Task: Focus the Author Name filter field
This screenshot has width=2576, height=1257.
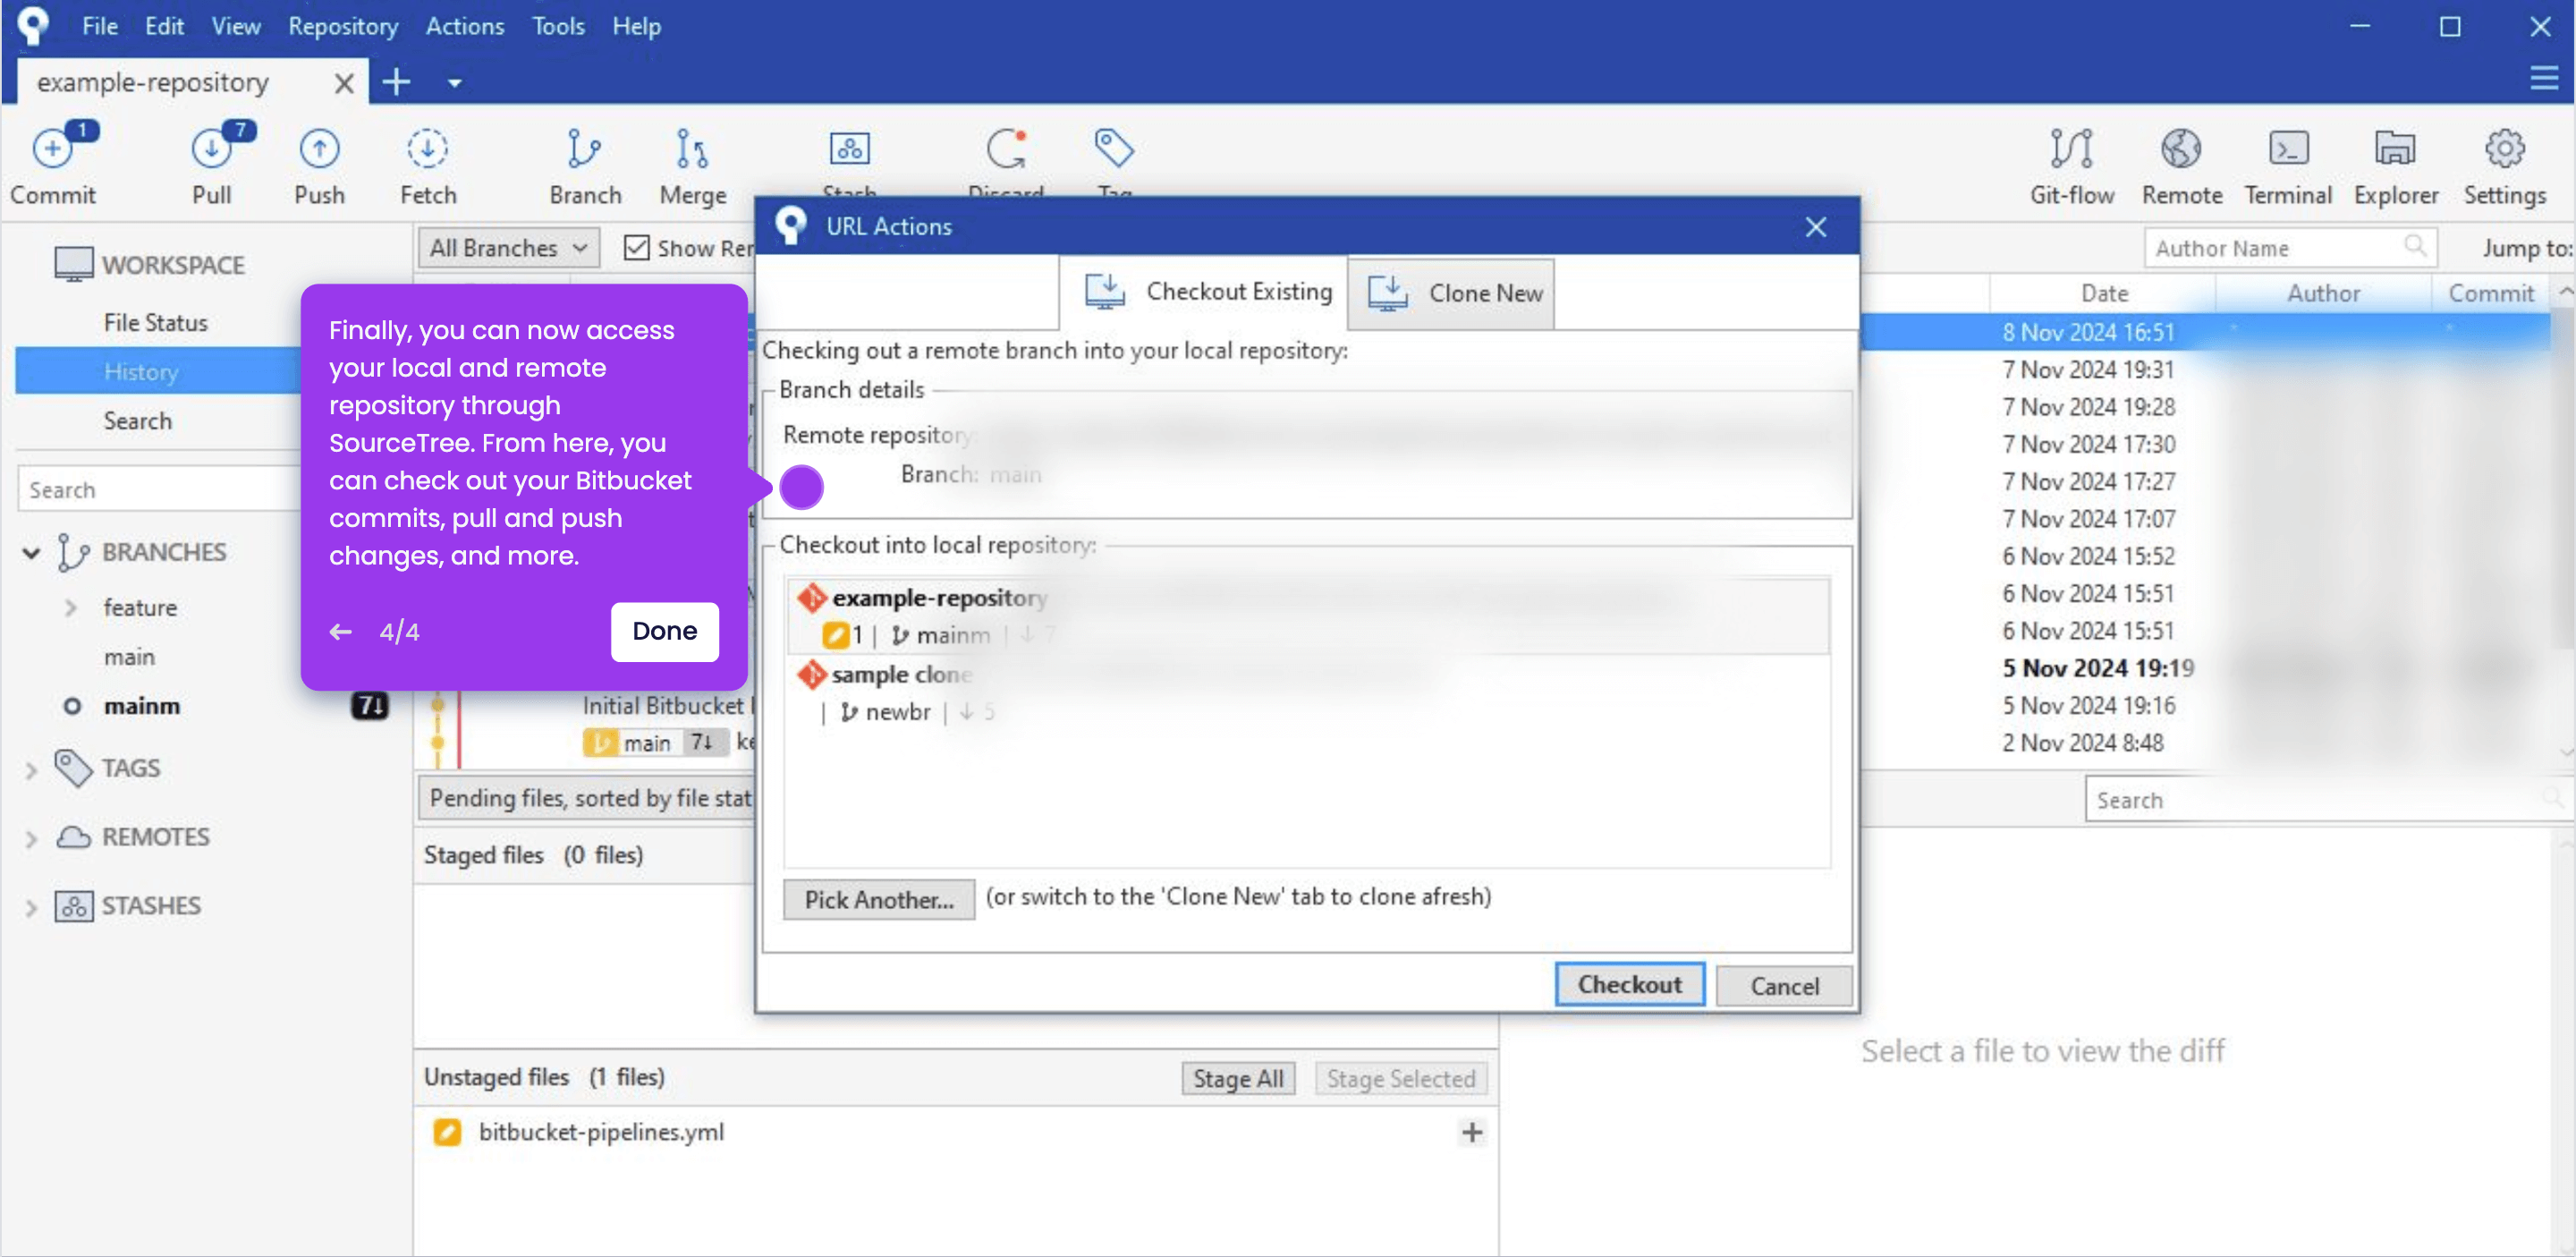Action: point(2290,247)
